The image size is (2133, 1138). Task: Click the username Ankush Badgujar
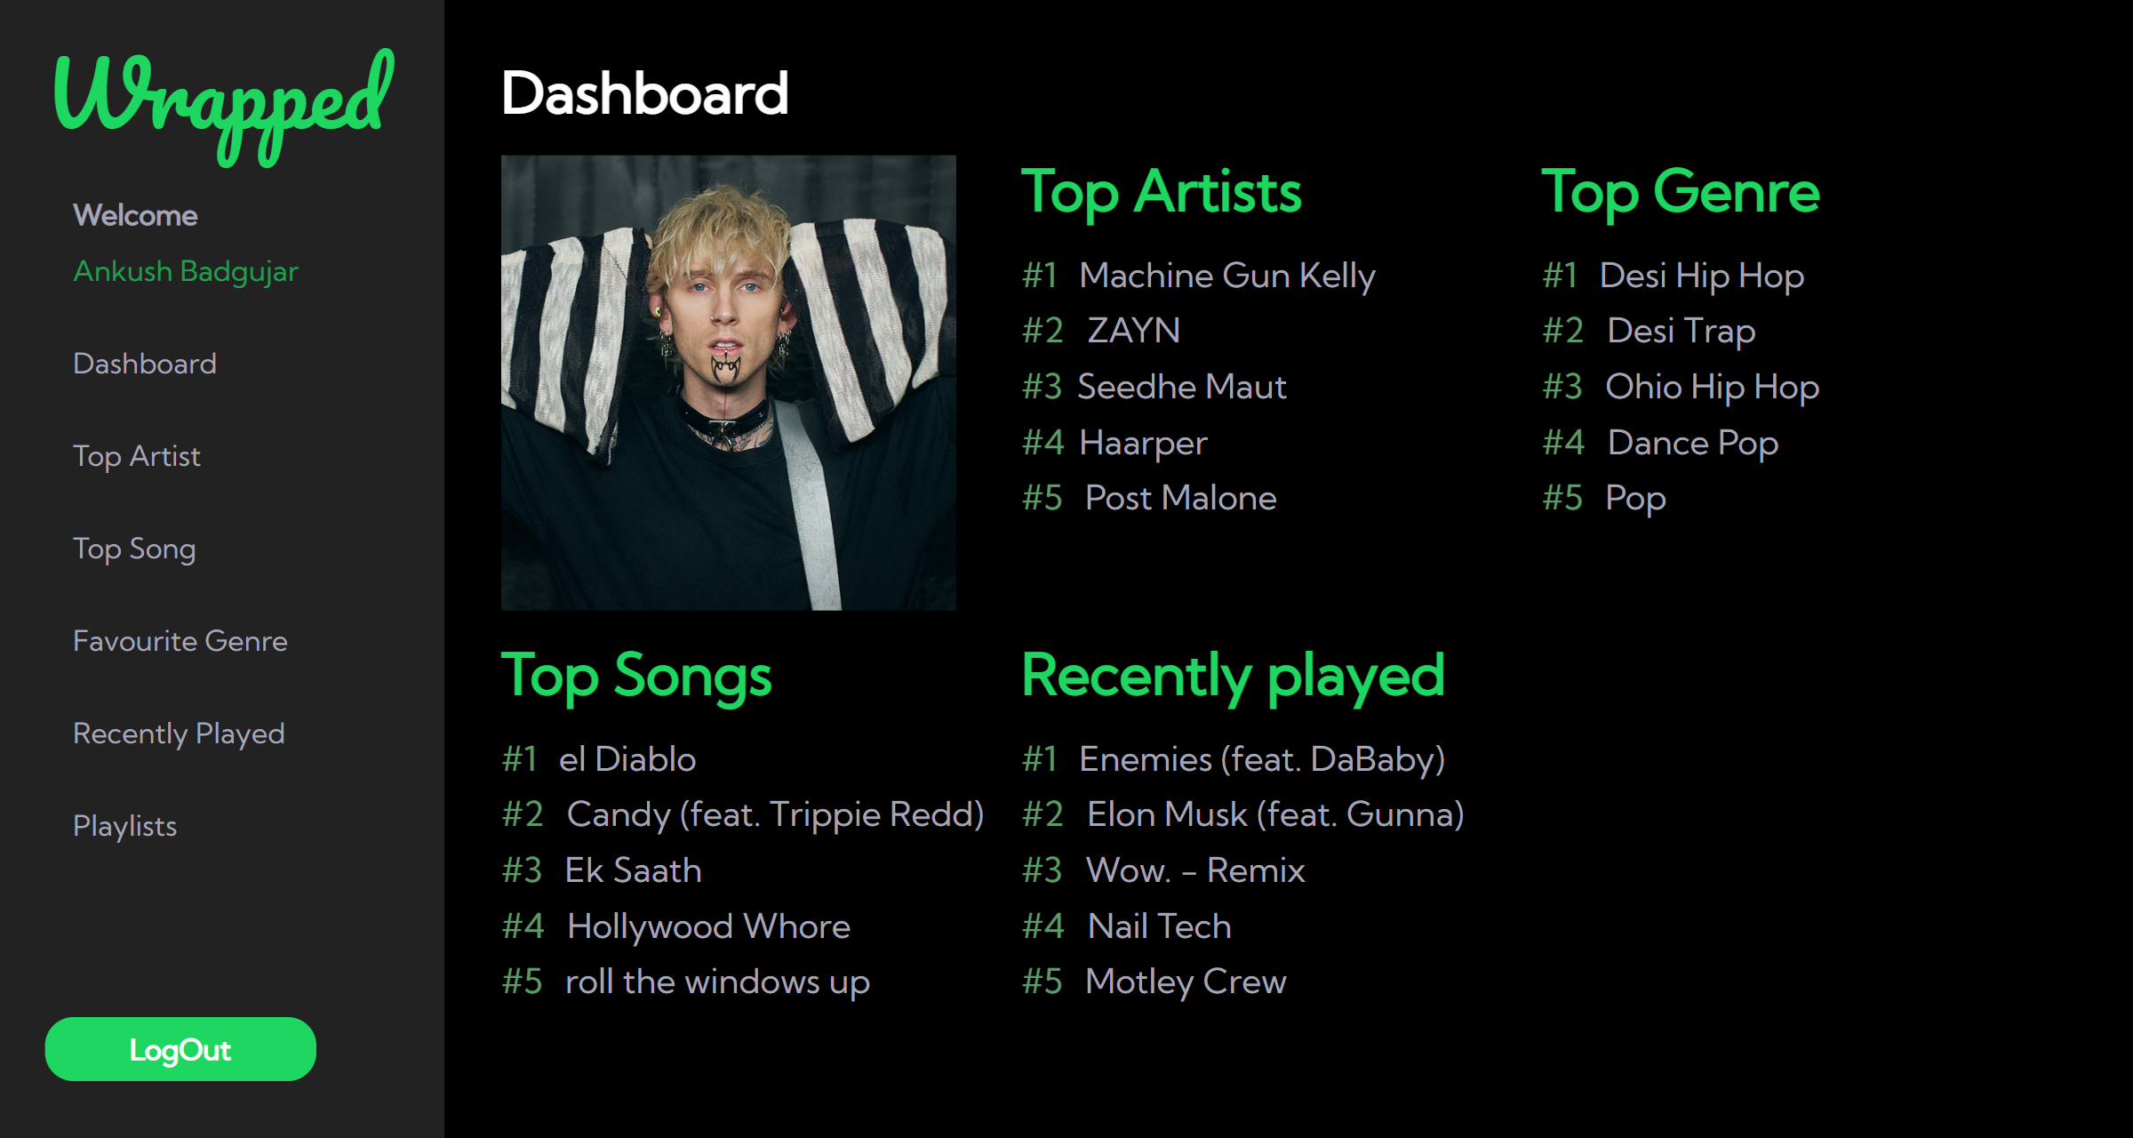coord(185,271)
